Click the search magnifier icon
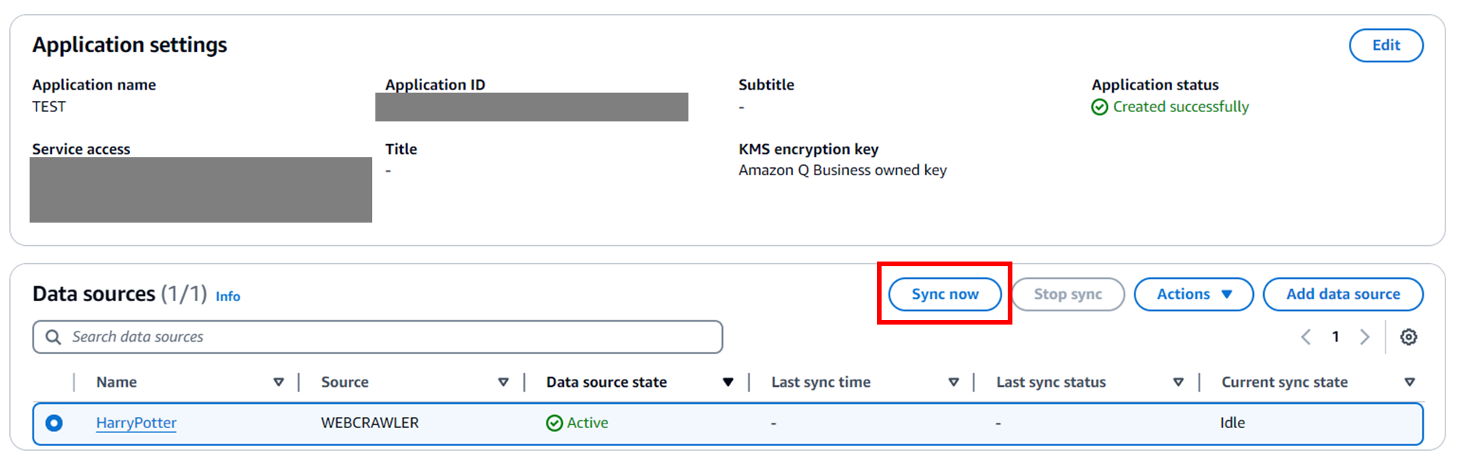The width and height of the screenshot is (1461, 460). pos(53,337)
